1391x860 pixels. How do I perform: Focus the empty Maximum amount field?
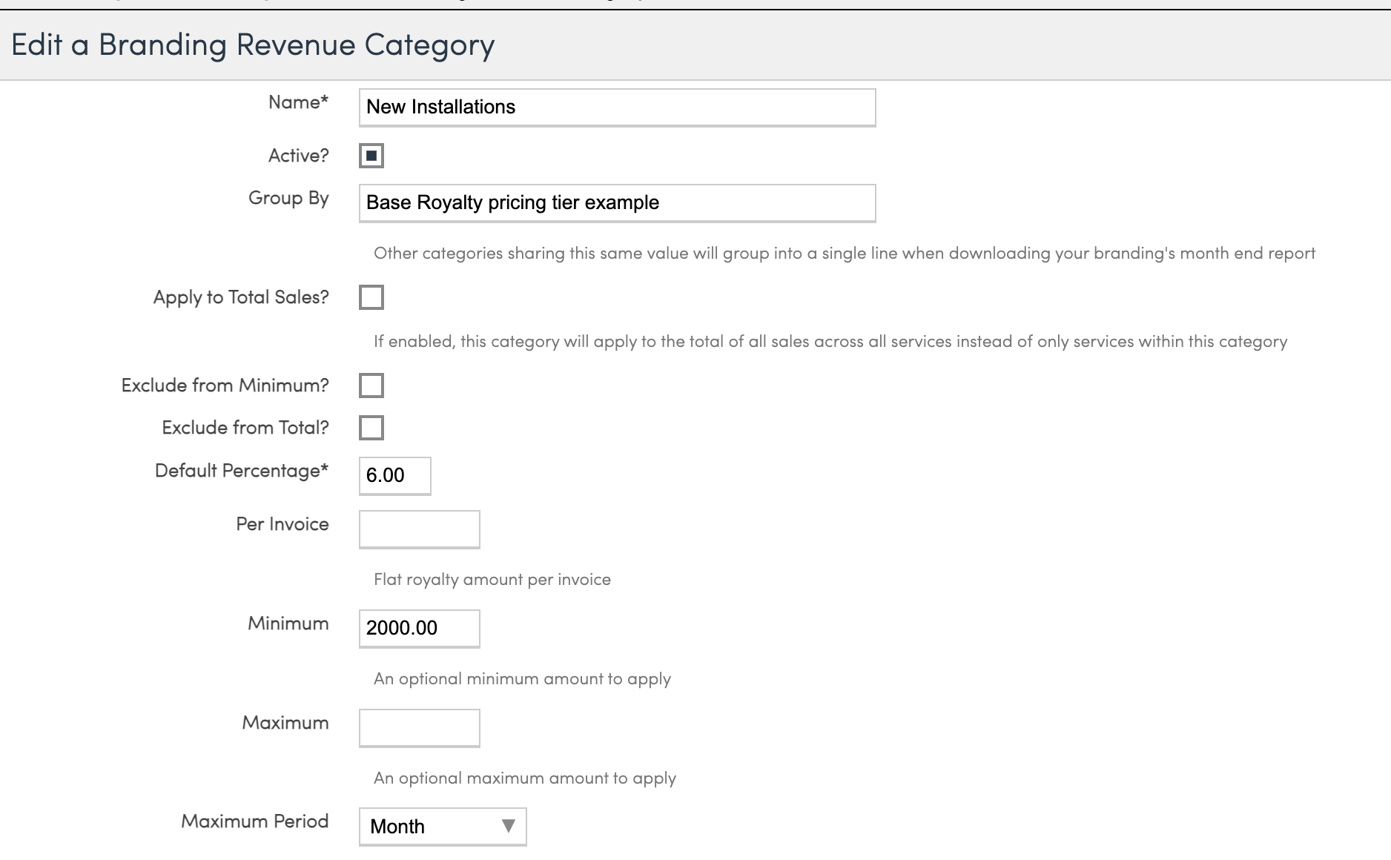[x=419, y=728]
